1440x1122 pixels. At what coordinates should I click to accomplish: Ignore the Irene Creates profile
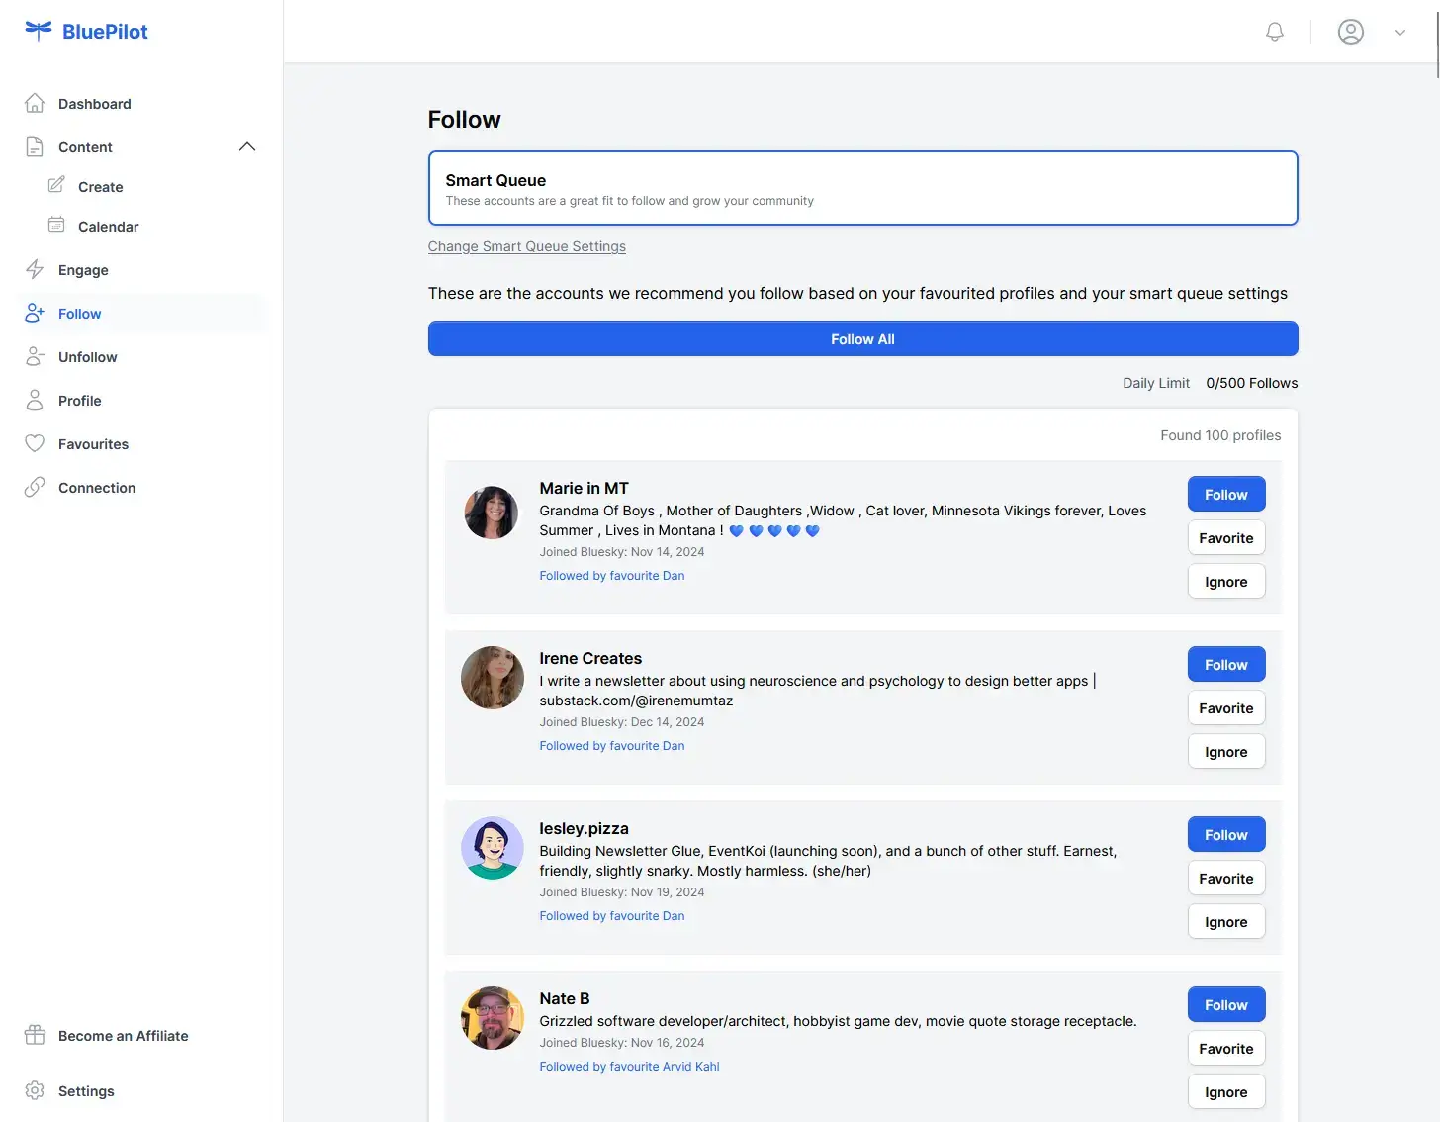coord(1225,751)
